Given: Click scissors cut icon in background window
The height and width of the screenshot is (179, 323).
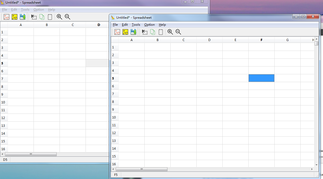Looking at the screenshot, I should [34, 17].
